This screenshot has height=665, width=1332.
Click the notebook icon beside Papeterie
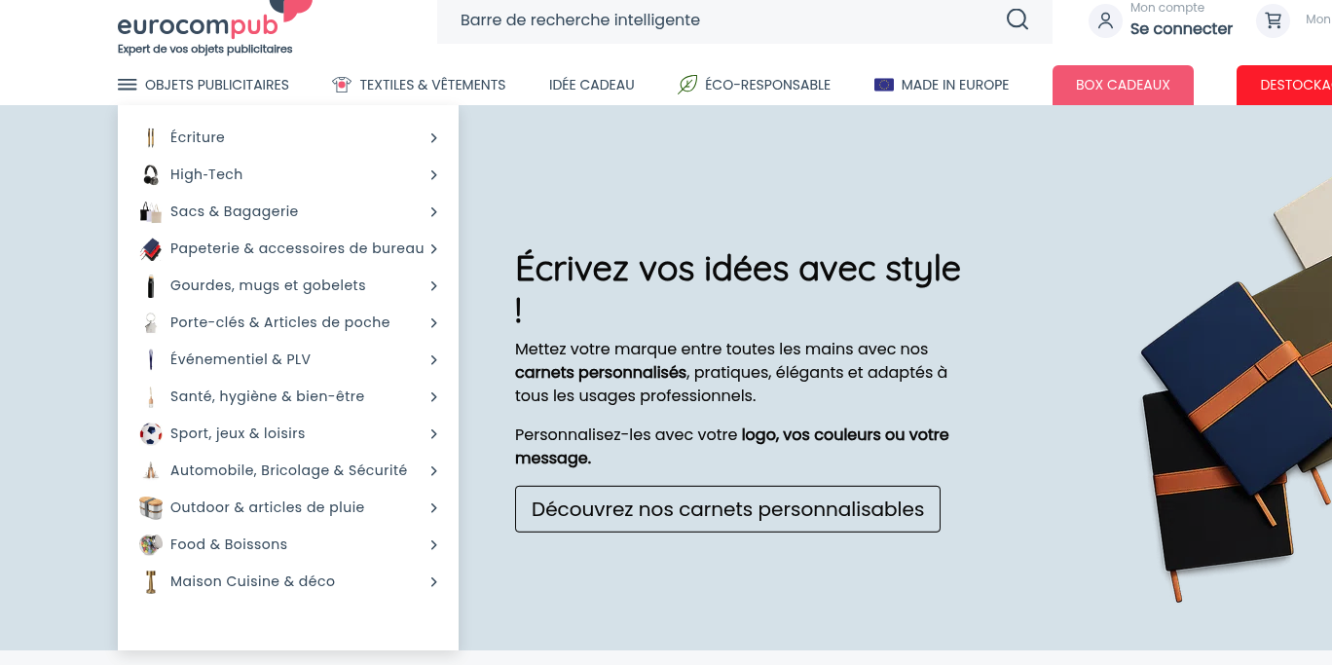[150, 249]
